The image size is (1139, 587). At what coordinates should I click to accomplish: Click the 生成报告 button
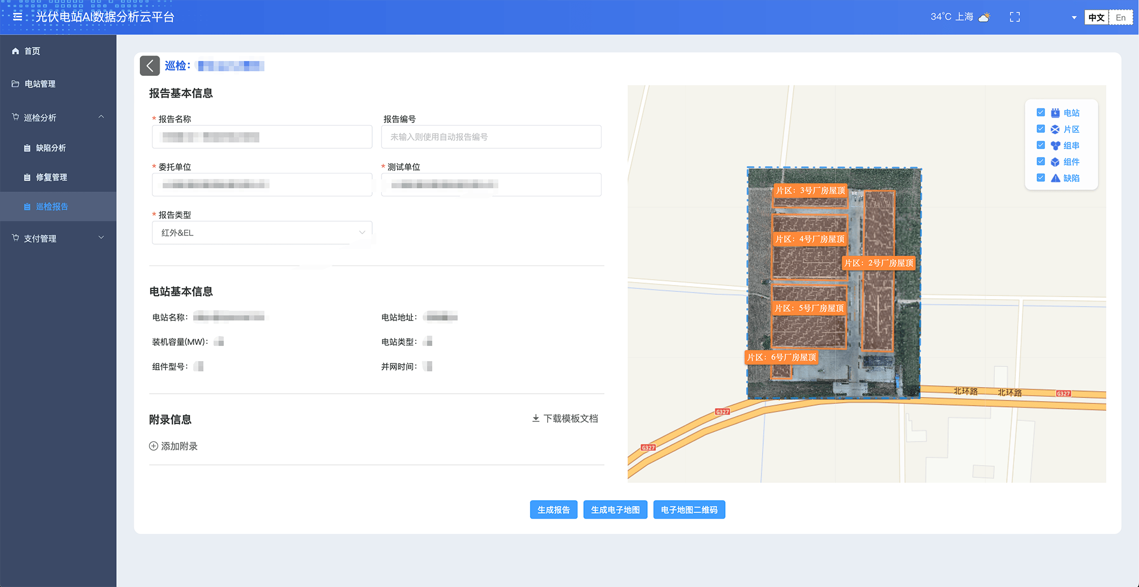pyautogui.click(x=553, y=510)
